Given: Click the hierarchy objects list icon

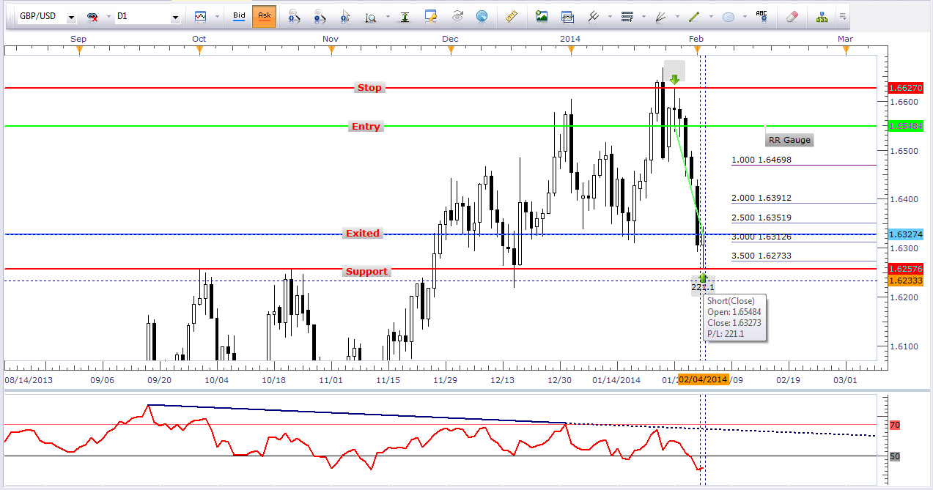Looking at the screenshot, I should 822,16.
